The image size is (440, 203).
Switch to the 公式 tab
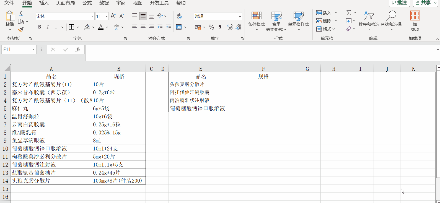click(x=87, y=3)
